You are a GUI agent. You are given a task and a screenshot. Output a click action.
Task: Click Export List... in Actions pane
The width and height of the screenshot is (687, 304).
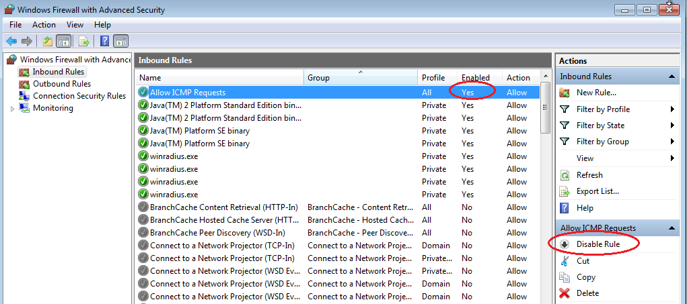(x=598, y=191)
